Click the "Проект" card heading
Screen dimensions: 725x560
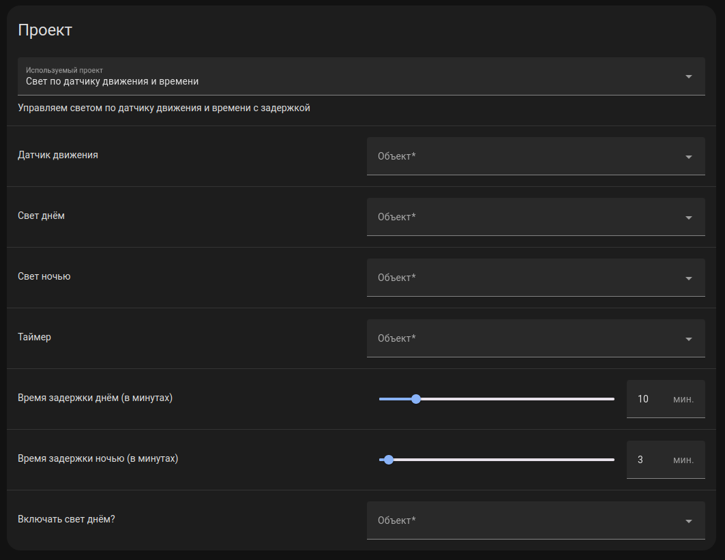tap(45, 30)
